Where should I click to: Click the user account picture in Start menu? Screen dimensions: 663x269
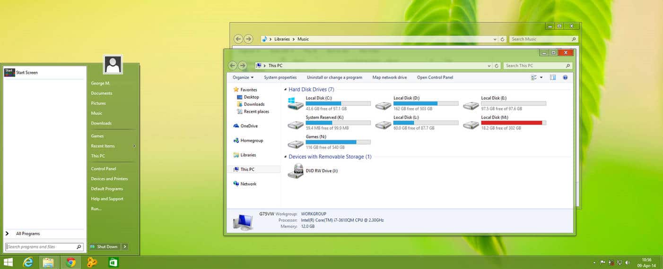pos(113,65)
